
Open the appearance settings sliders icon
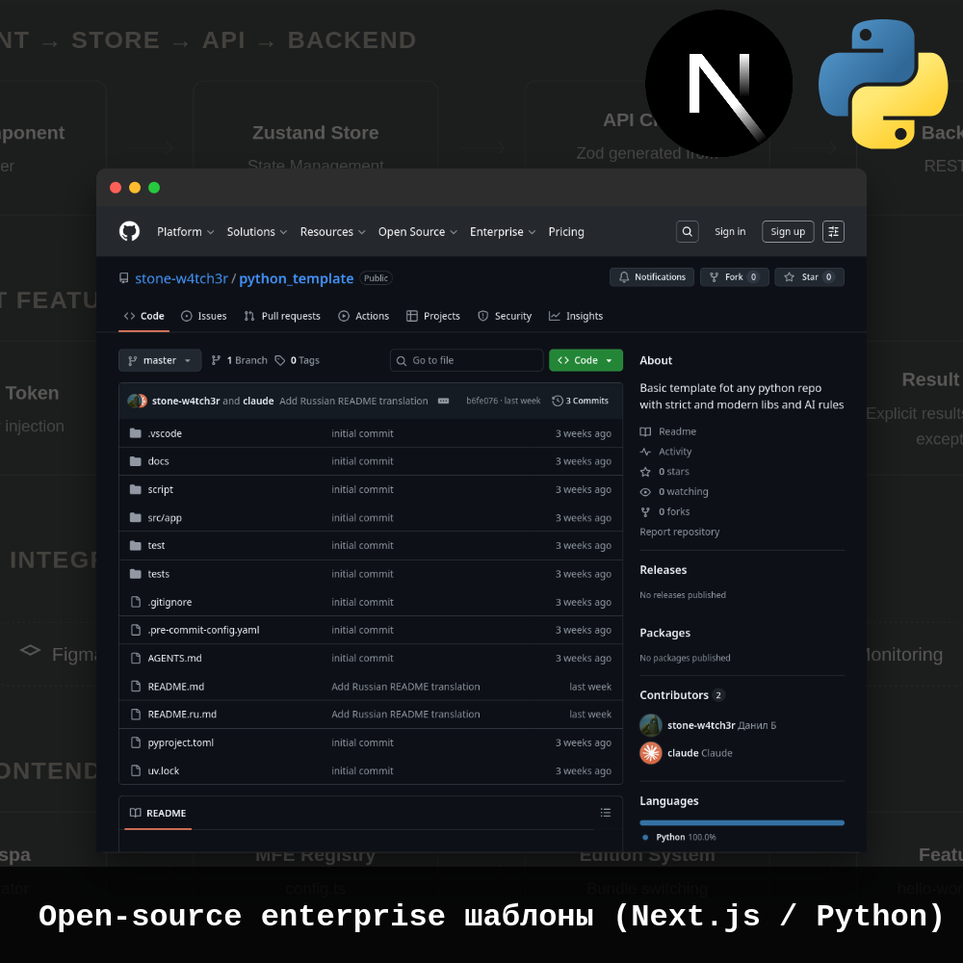(x=833, y=231)
